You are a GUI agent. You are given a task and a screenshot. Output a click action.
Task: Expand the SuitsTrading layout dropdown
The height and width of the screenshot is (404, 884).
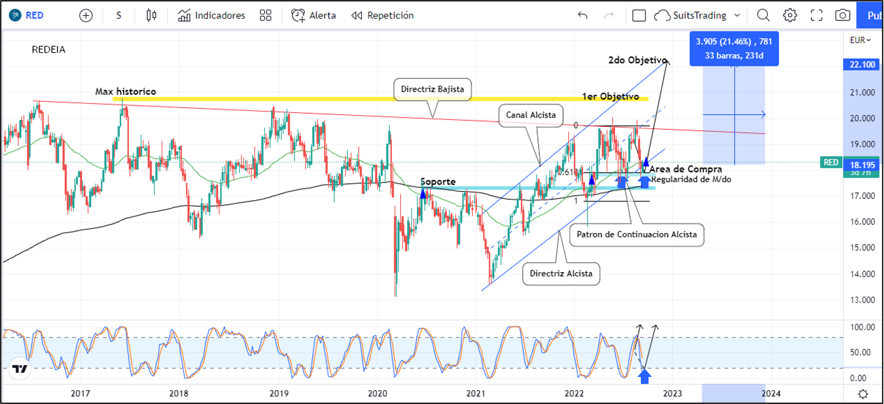[x=737, y=16]
